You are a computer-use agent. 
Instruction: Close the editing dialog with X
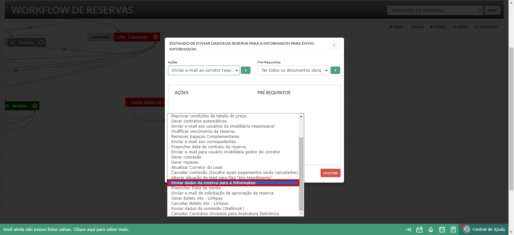[334, 45]
